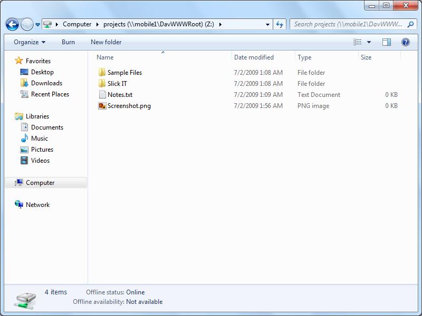Select Pictures under Libraries
Screen dimensions: 422x316
click(x=42, y=150)
